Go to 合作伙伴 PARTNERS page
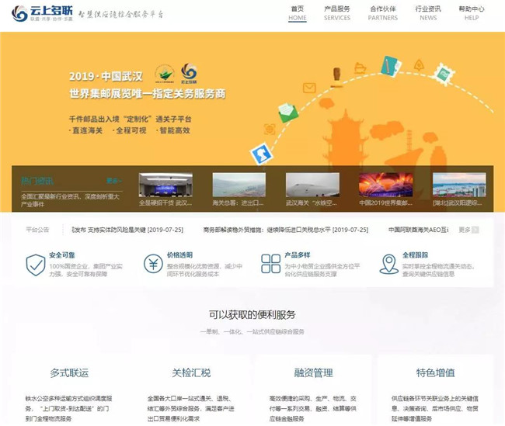Image resolution: width=505 pixels, height=426 pixels. (383, 13)
